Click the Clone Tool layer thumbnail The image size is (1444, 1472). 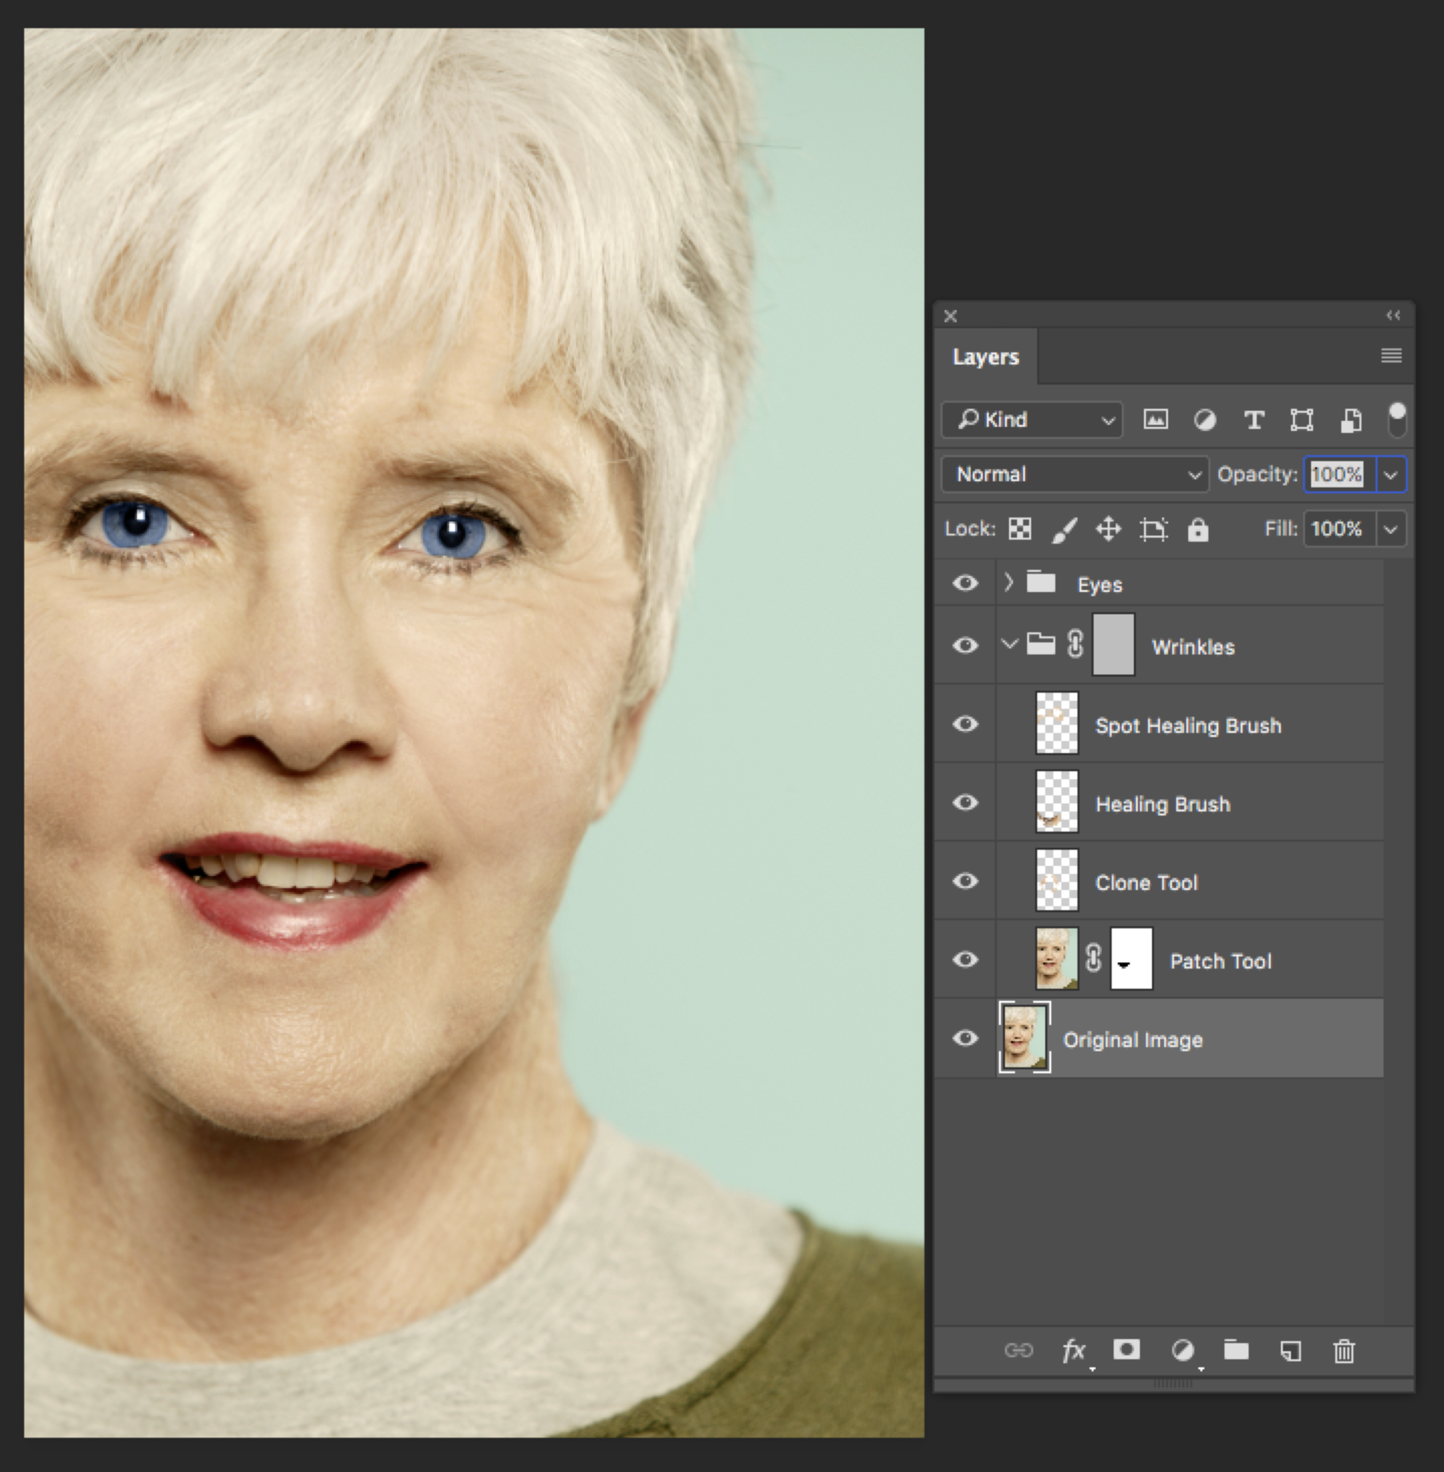click(1057, 880)
